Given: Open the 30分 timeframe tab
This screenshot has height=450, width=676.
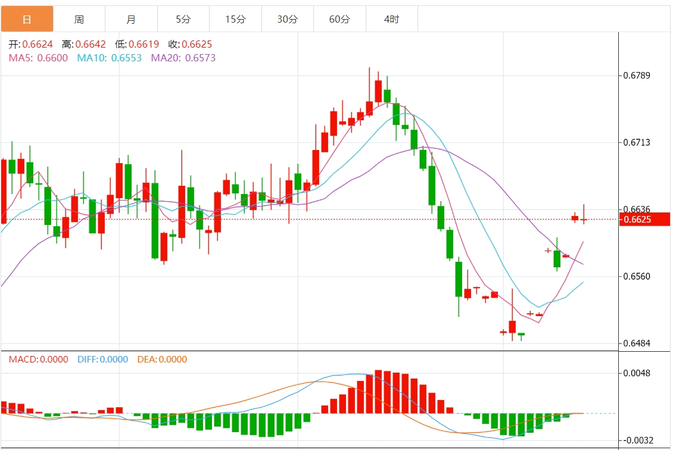Looking at the screenshot, I should pyautogui.click(x=288, y=19).
